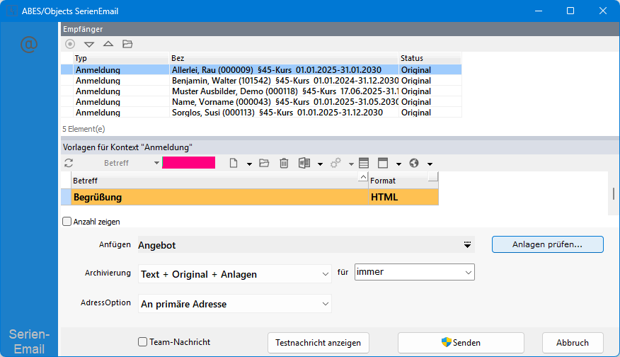620x357 pixels.
Task: Expand the Archivierung dropdown
Action: [325, 274]
